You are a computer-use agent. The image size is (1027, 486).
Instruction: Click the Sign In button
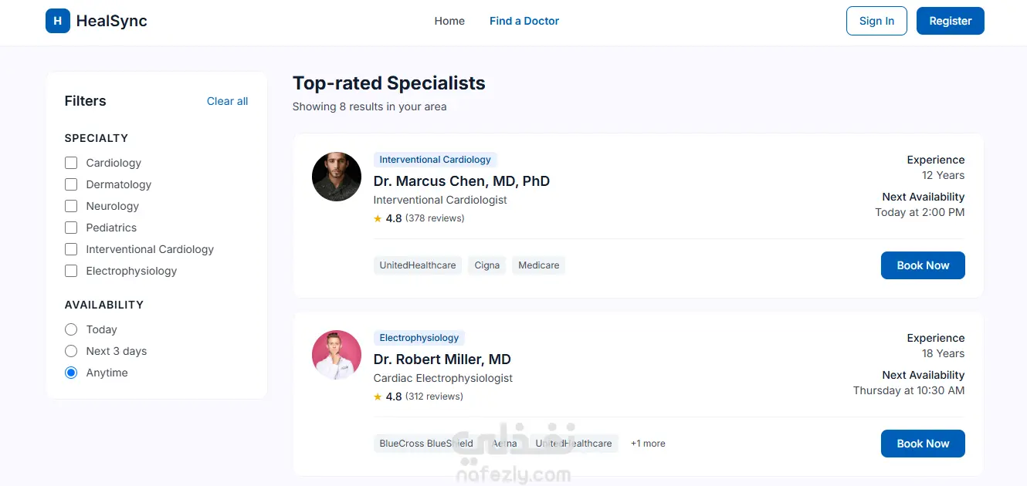876,21
